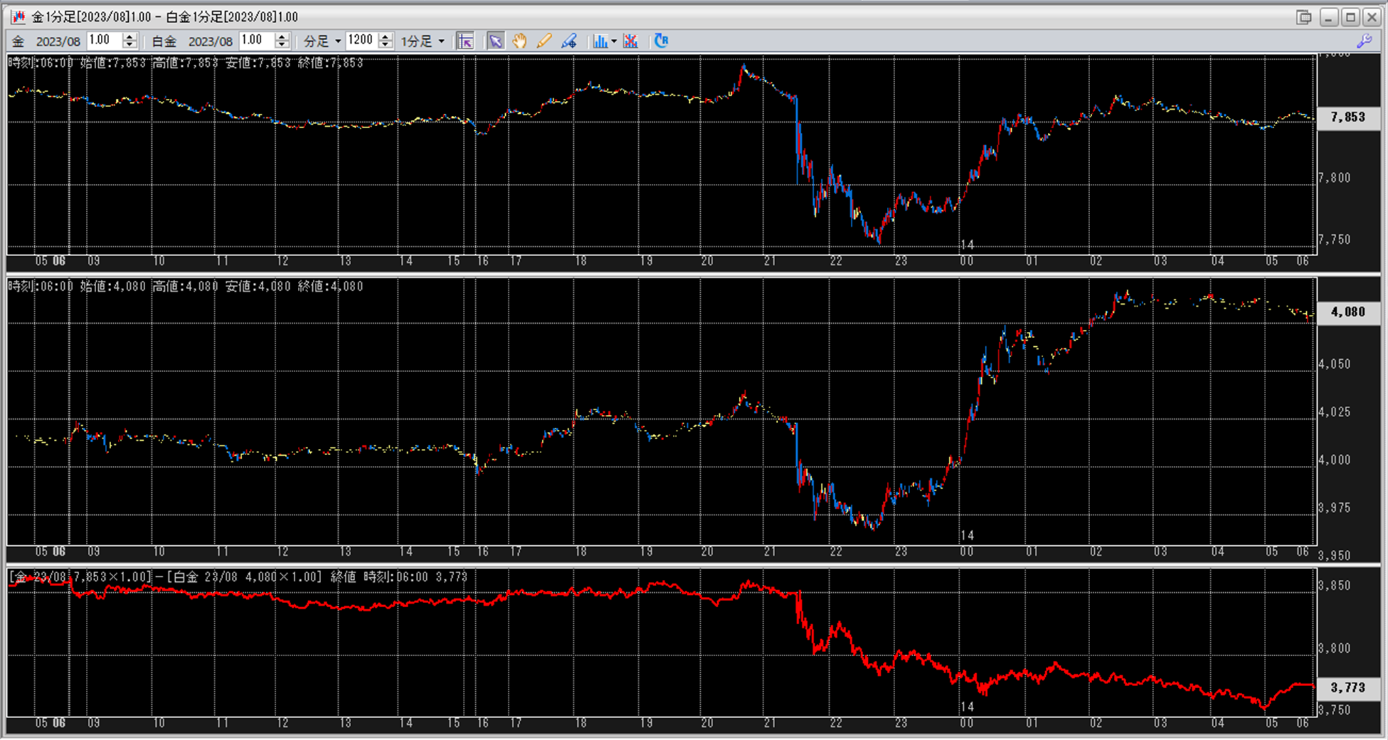The image size is (1388, 740).
Task: Select the pencil line drawing tool
Action: (x=543, y=41)
